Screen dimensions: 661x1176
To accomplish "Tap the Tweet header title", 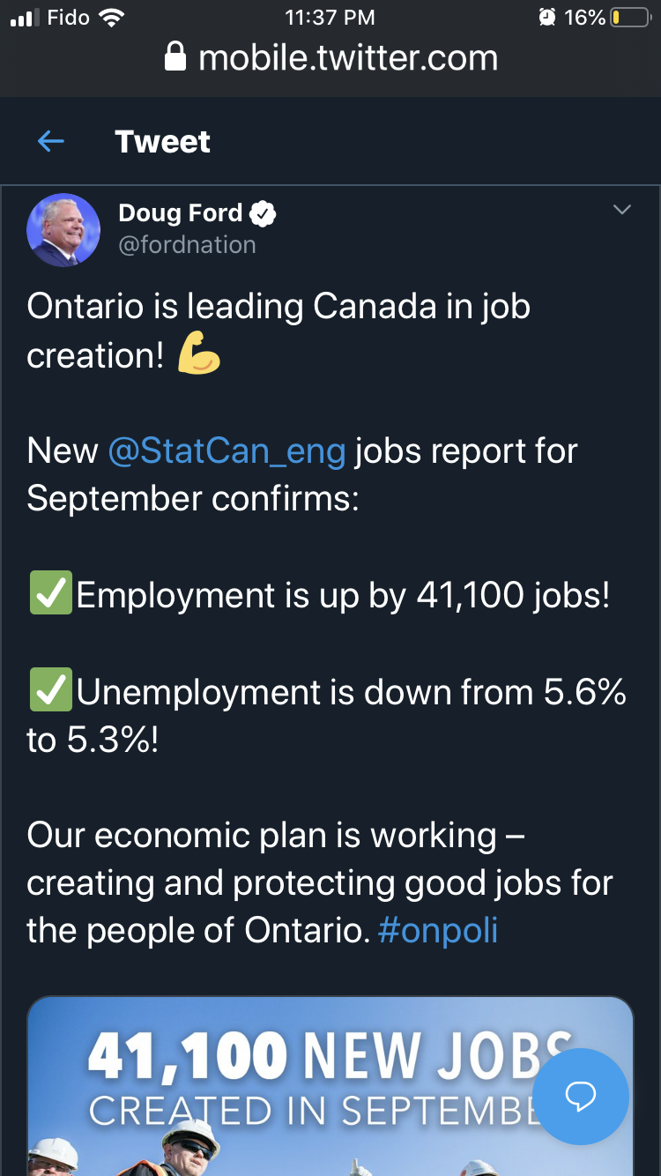I will pyautogui.click(x=162, y=141).
